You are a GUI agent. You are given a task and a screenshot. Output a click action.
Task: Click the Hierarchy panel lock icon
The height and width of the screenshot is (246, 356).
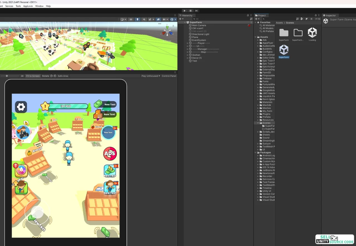coord(248,15)
